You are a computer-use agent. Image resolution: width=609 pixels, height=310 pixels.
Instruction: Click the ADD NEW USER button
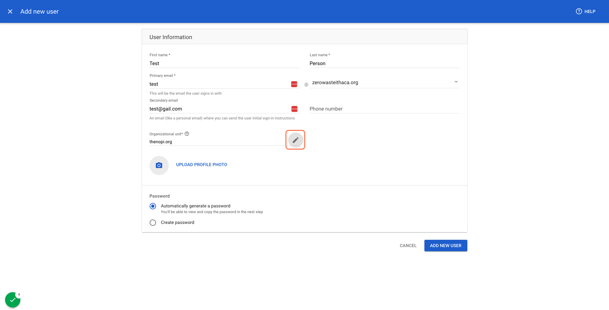tap(446, 246)
